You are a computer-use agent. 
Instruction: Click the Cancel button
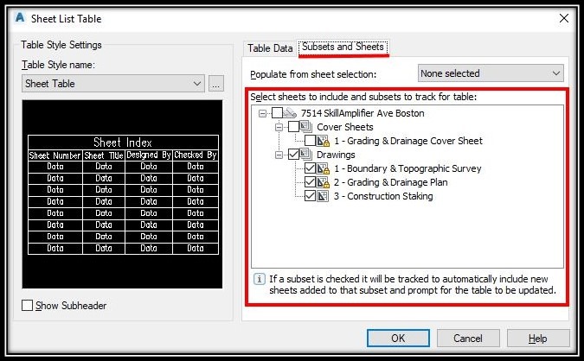tap(468, 339)
